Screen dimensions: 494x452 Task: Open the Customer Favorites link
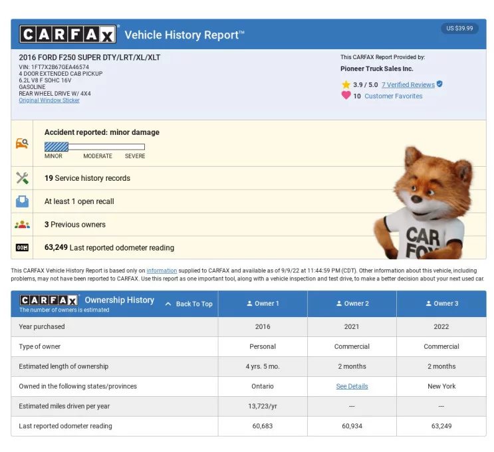[393, 96]
